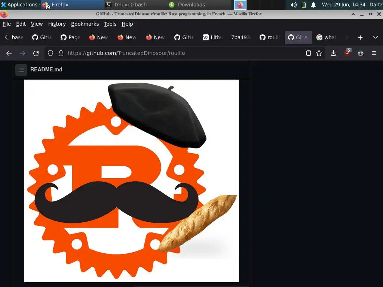The width and height of the screenshot is (383, 287).
Task: Switch to Downloads window in taskbar
Action: [x=199, y=4]
